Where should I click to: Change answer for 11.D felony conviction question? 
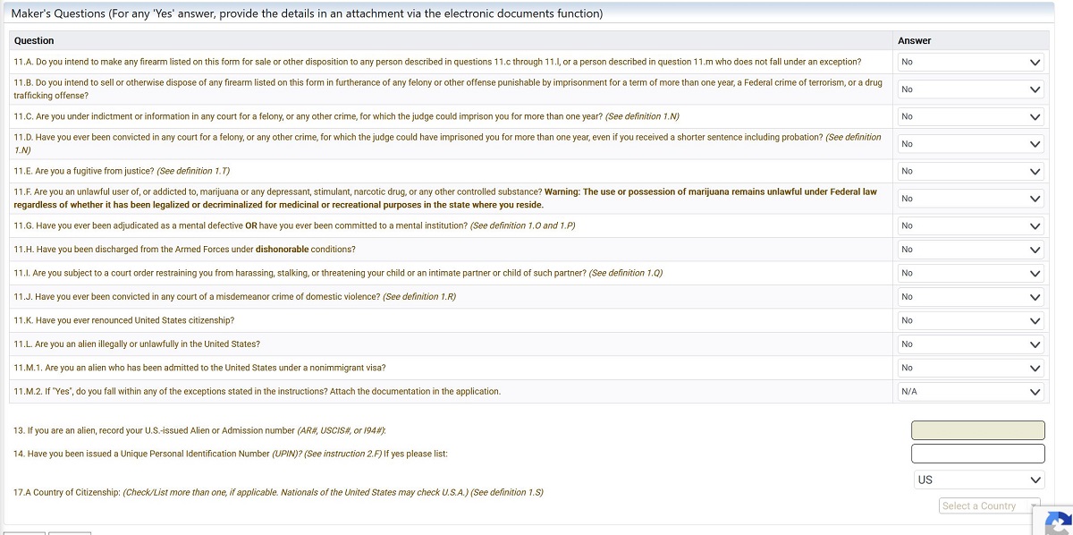click(971, 144)
